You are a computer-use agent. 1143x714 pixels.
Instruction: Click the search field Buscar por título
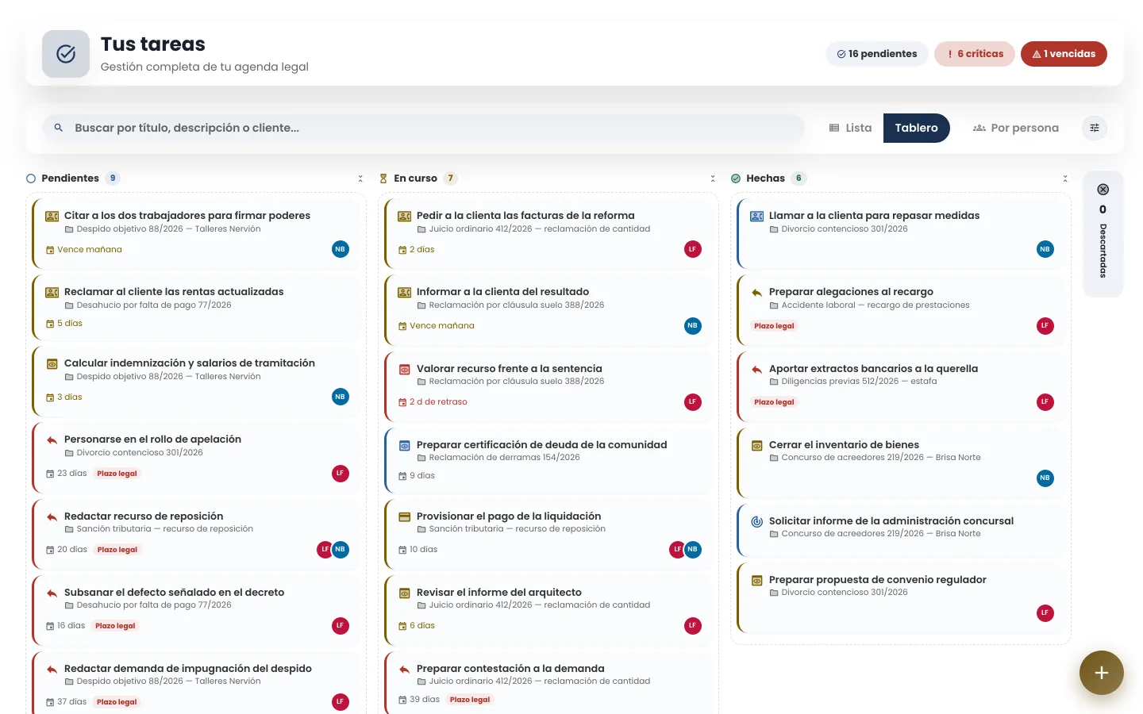pyautogui.click(x=424, y=128)
